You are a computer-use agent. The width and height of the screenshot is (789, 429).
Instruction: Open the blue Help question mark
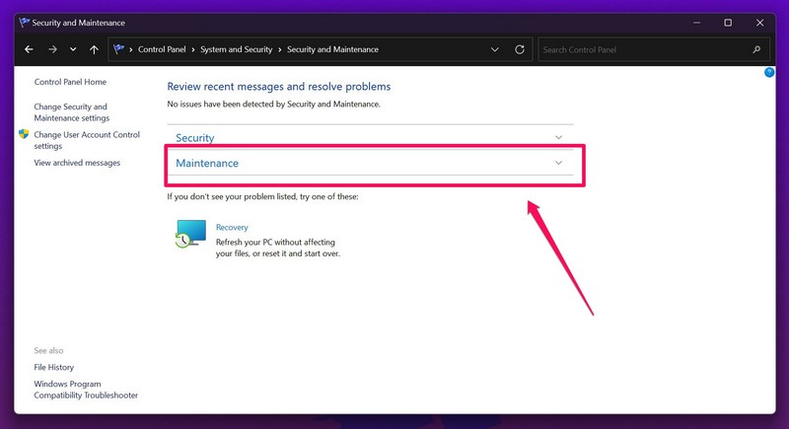pyautogui.click(x=769, y=73)
